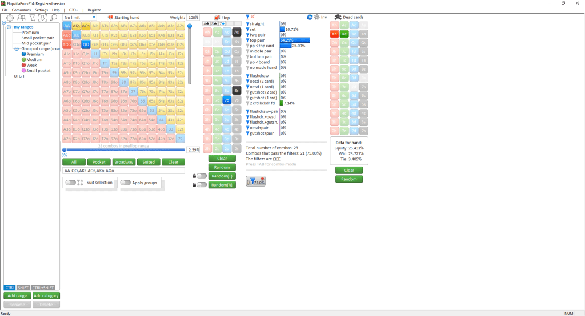Toggle the lock switch beside Random(T)
585x316 pixels.
pos(201,176)
